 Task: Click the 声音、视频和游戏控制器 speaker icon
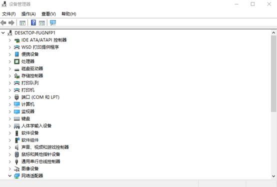(16, 147)
